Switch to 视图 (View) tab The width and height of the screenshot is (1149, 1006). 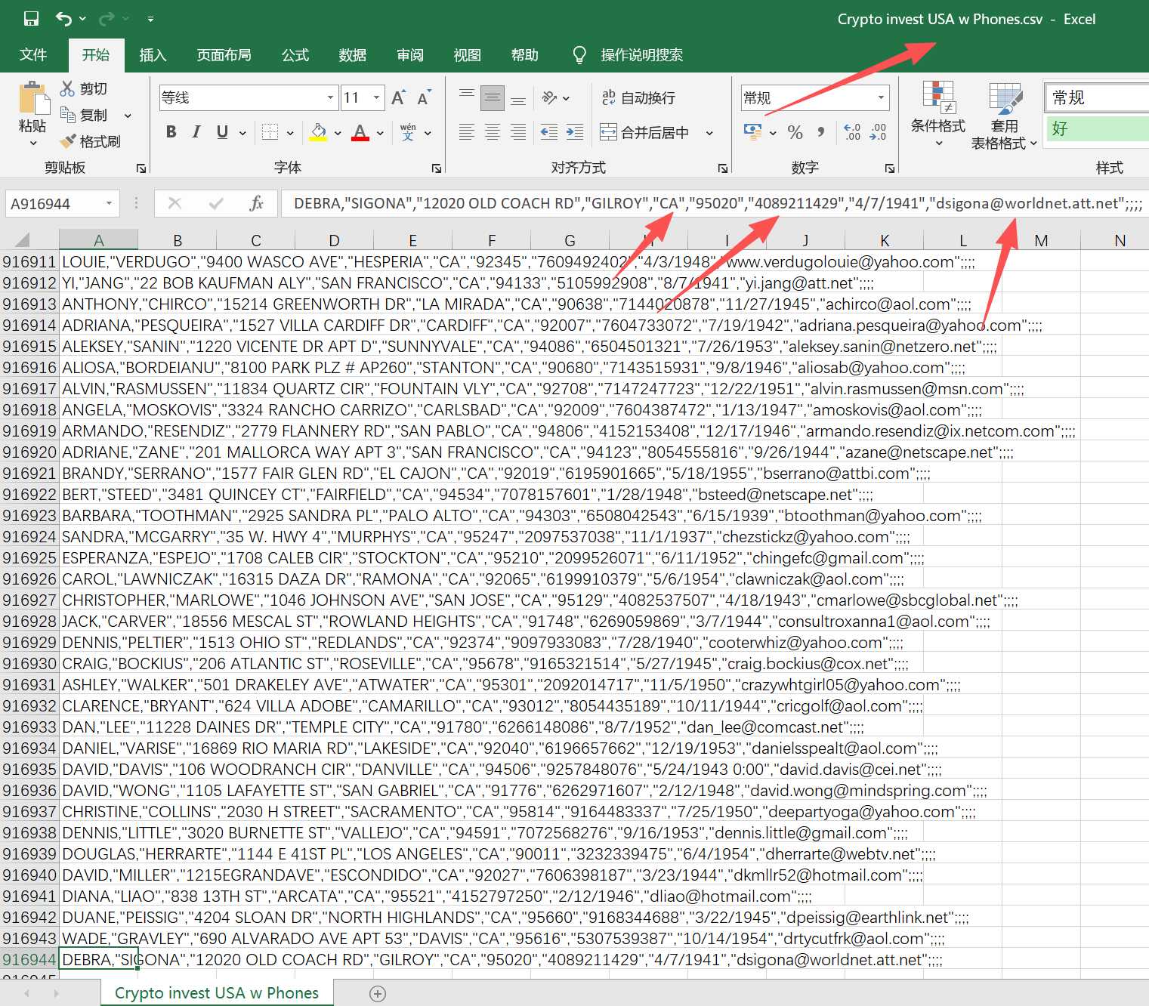pos(468,55)
